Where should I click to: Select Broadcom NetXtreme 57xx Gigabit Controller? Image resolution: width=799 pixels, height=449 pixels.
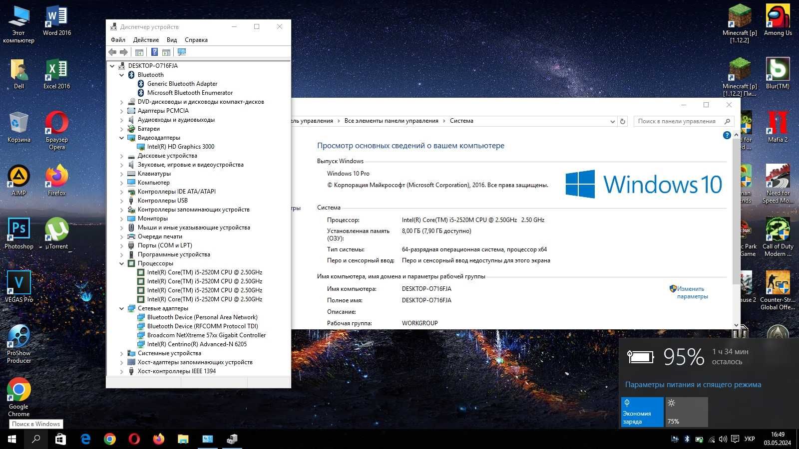[206, 335]
